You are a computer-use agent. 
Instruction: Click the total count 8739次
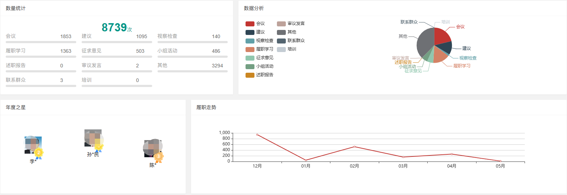[117, 27]
